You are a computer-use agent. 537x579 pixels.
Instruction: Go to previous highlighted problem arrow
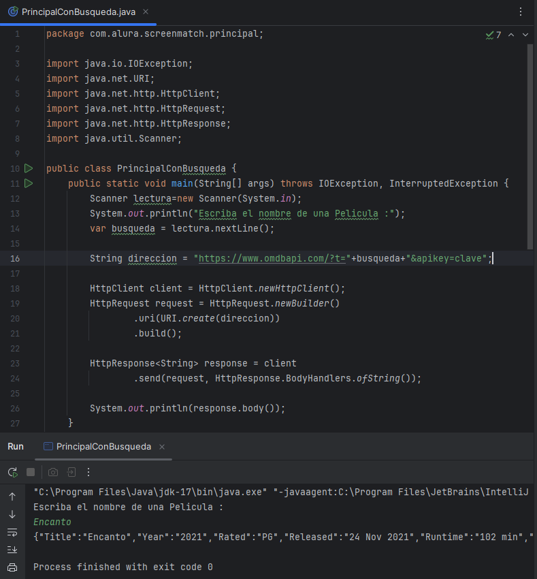pos(511,35)
